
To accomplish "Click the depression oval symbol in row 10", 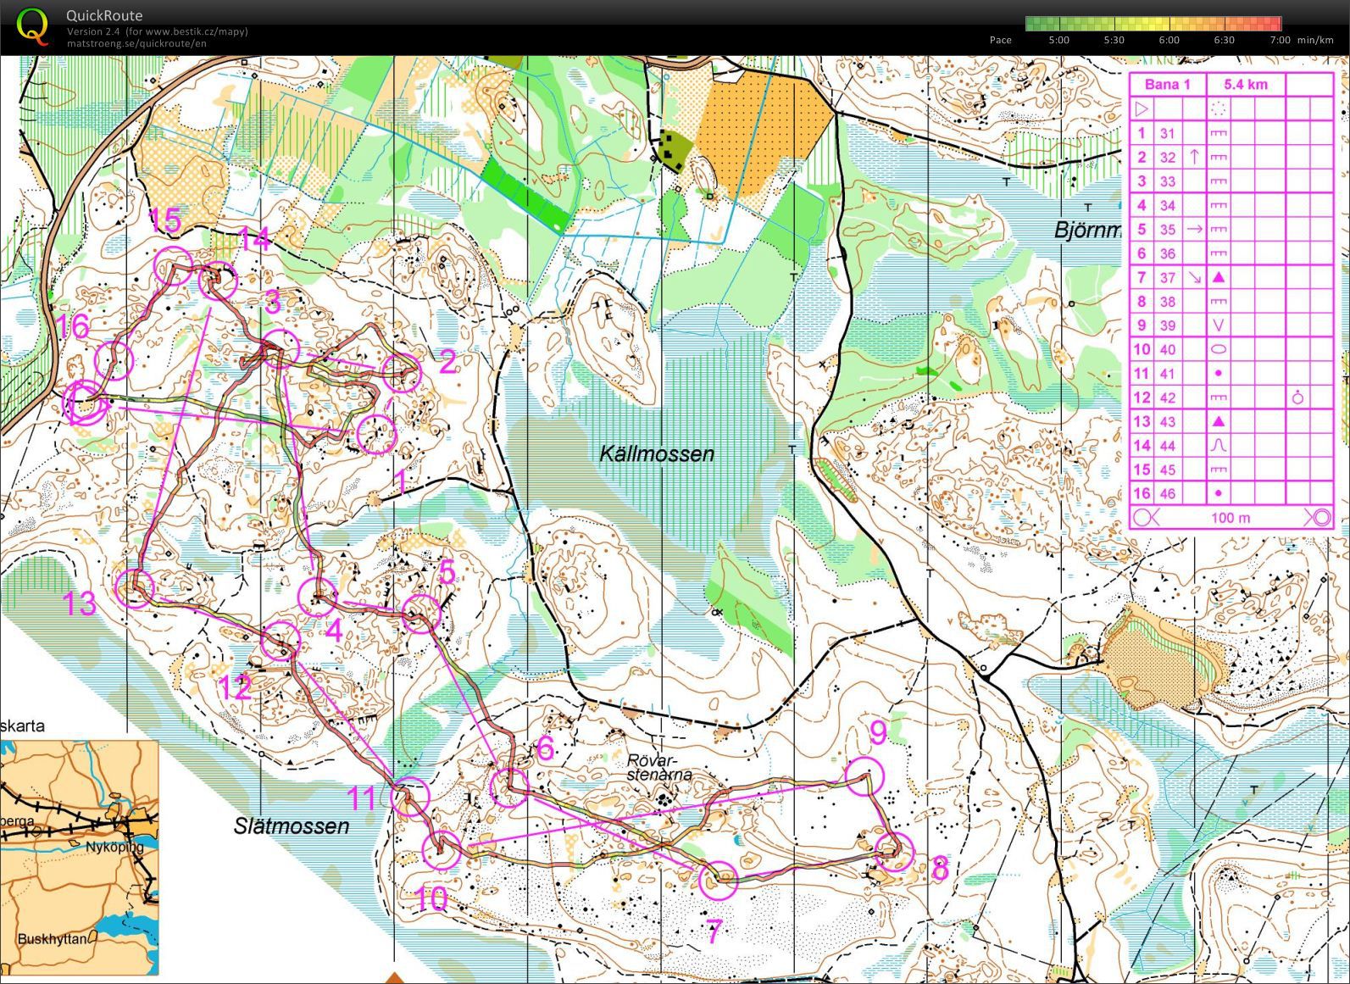I will pyautogui.click(x=1219, y=349).
